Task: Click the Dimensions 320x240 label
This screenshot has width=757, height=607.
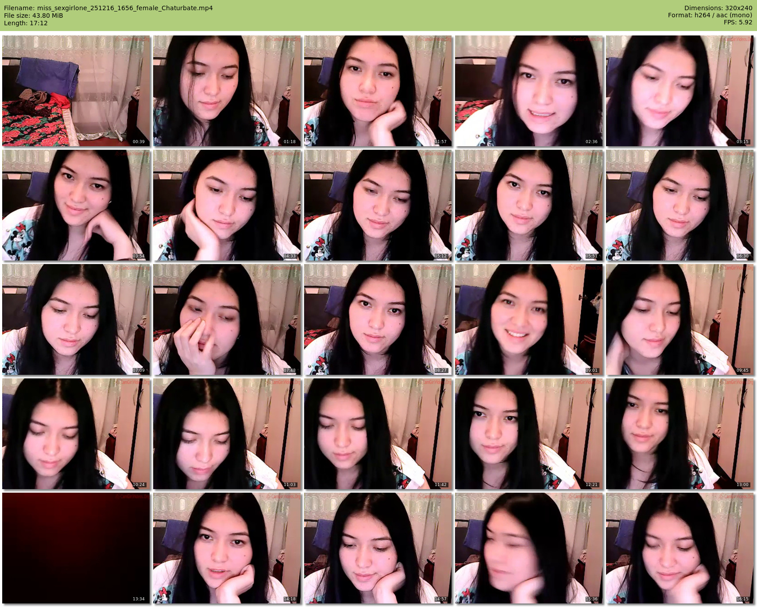Action: coord(718,8)
